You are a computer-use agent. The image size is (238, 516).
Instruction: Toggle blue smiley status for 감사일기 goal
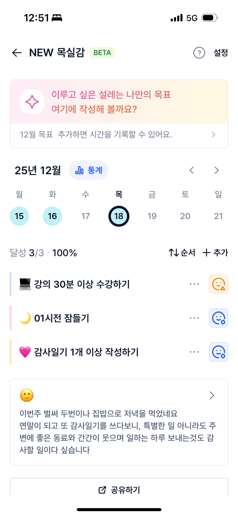218,352
